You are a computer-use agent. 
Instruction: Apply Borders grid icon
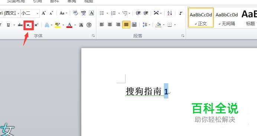point(170,25)
